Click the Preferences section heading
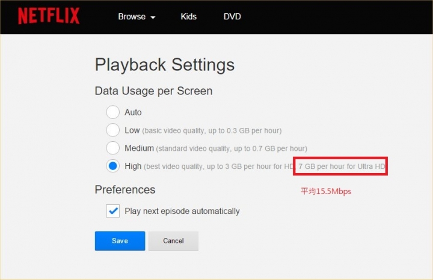This screenshot has width=433, height=280. click(x=125, y=190)
